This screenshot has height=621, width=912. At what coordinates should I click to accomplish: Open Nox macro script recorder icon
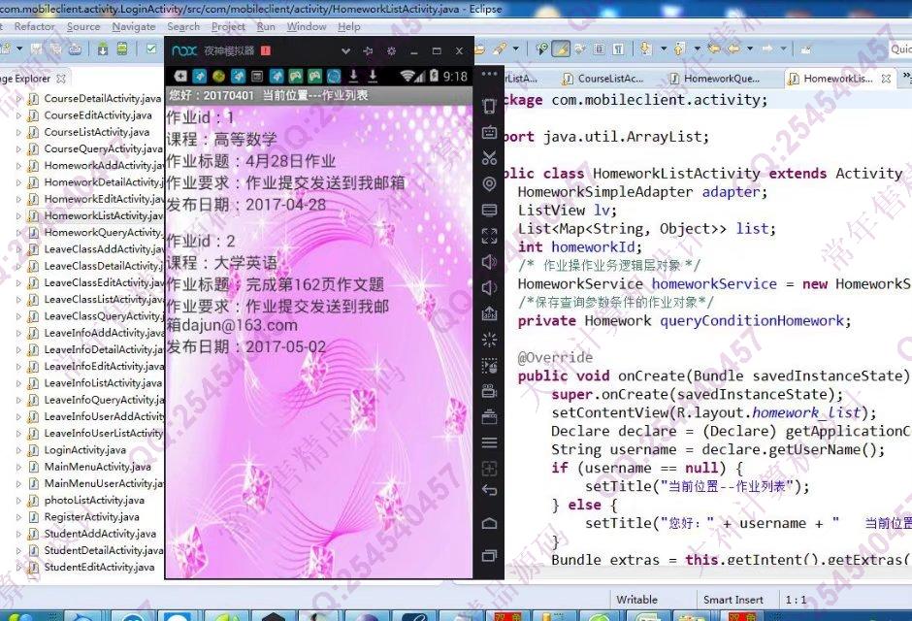489,366
